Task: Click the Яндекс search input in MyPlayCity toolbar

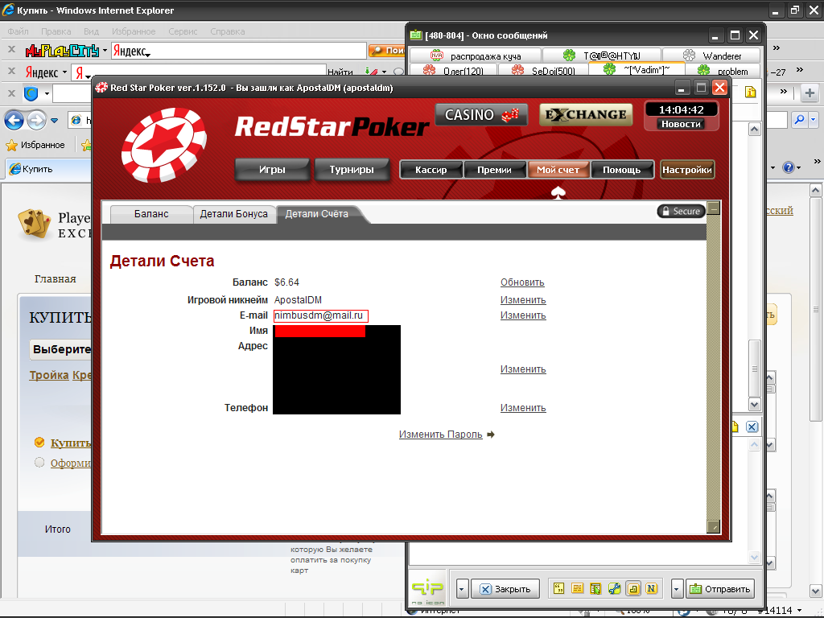Action: coord(238,51)
